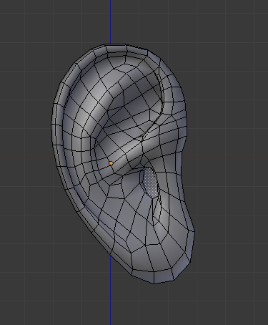Image resolution: width=268 pixels, height=325 pixels.
Task: Select the leftmost edge of the ear's outer rim
Action: click(51, 124)
